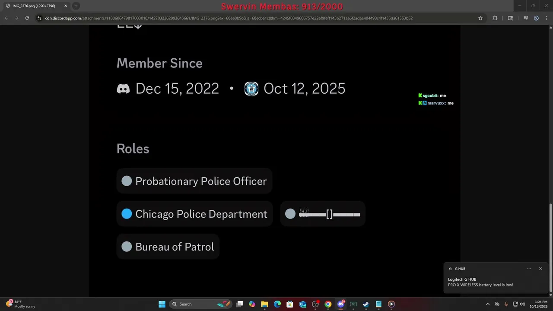
Task: Click the Dec 15, 2022 date
Action: tap(177, 89)
